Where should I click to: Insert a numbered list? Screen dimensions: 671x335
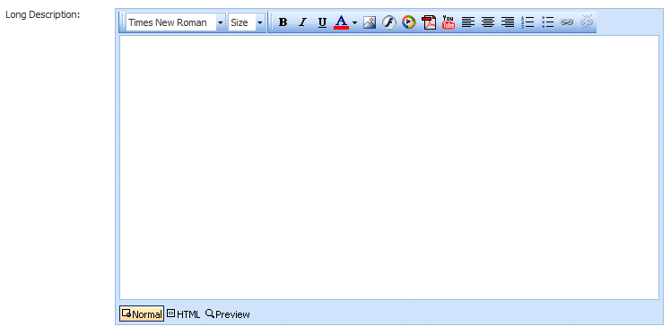click(527, 22)
